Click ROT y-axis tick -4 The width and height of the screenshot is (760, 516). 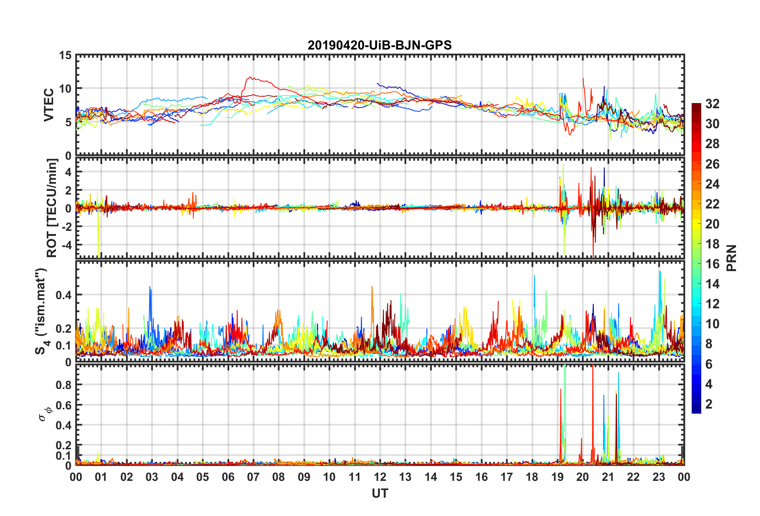click(x=66, y=244)
